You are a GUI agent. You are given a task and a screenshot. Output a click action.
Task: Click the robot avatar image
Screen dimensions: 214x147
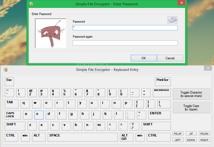point(51,33)
